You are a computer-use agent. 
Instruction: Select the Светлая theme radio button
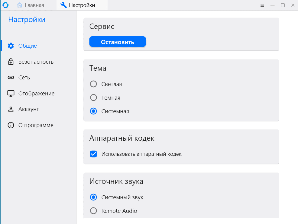point(94,84)
